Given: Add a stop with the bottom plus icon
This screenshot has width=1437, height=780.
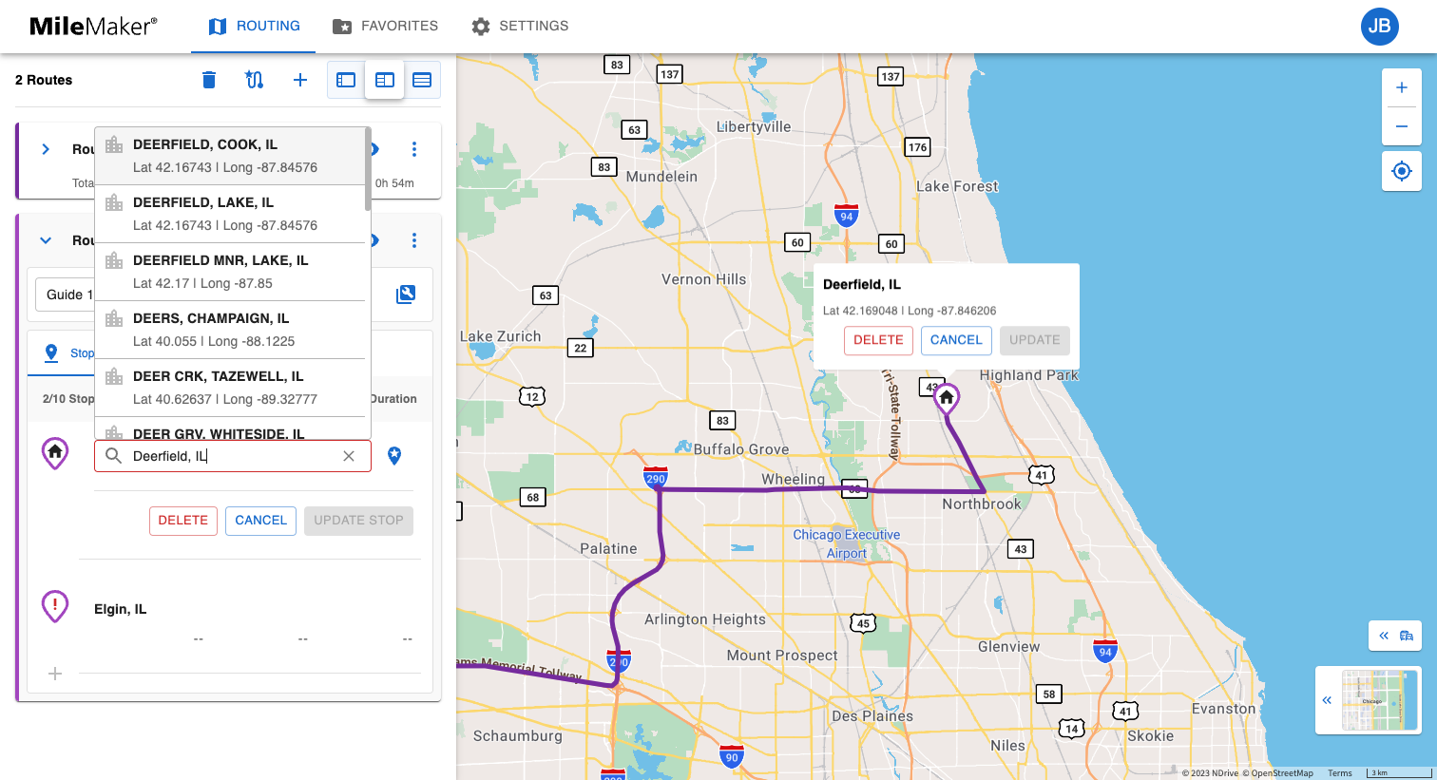Looking at the screenshot, I should [55, 674].
